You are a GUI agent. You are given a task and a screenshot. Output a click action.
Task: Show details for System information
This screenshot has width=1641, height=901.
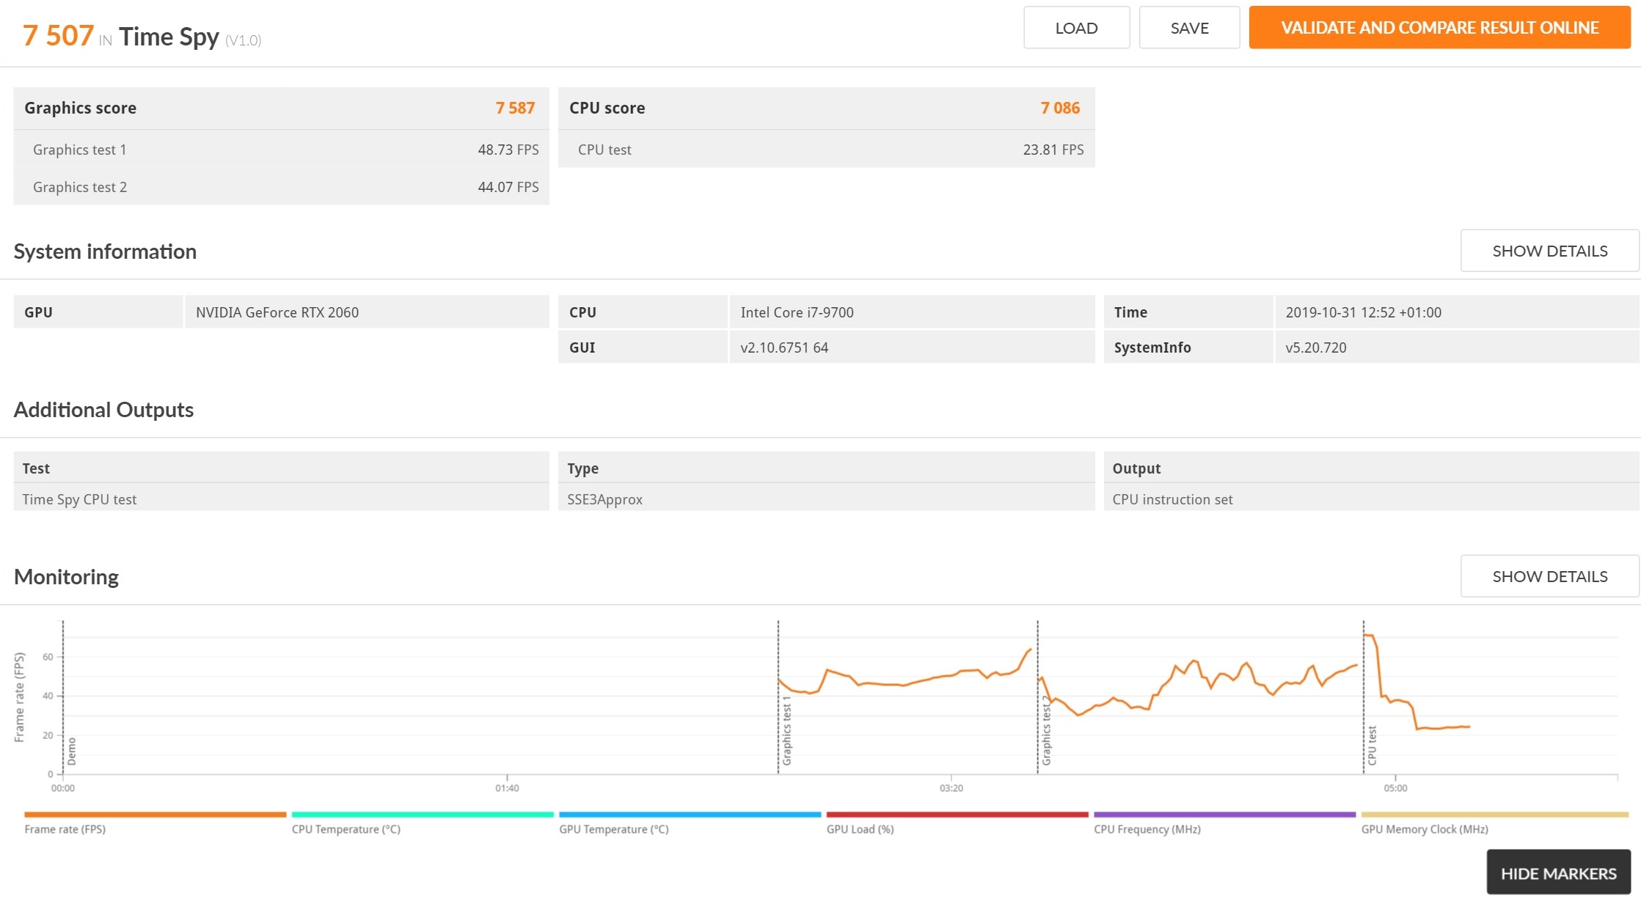1549,251
